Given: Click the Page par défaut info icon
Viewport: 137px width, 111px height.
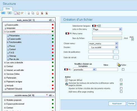Looking at the screenshot, I should tap(66, 80).
